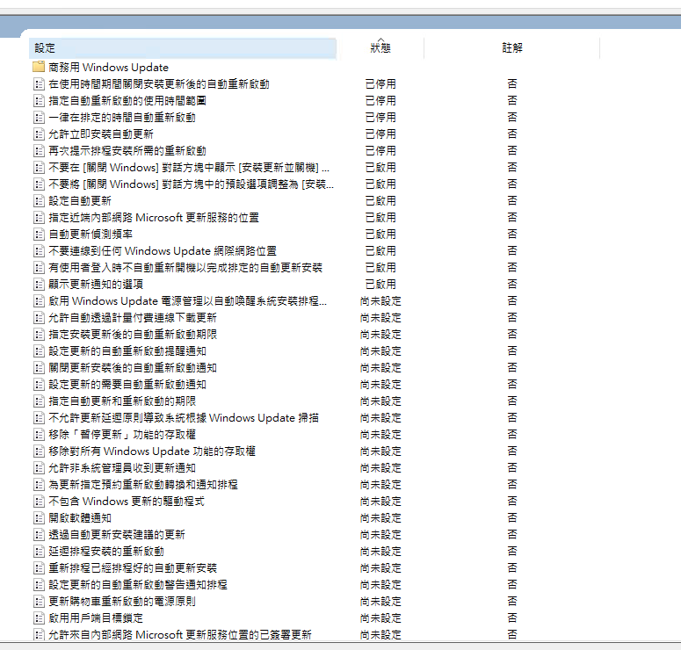The image size is (681, 650).
Task: Click policy icon beside 自動更新偵測頻率
Action: tap(39, 234)
